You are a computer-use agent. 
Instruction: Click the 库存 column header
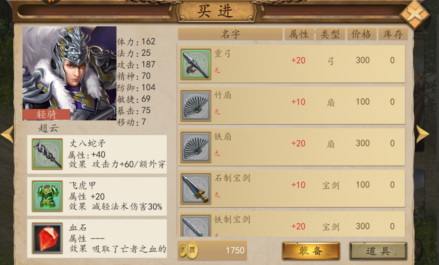(x=393, y=34)
